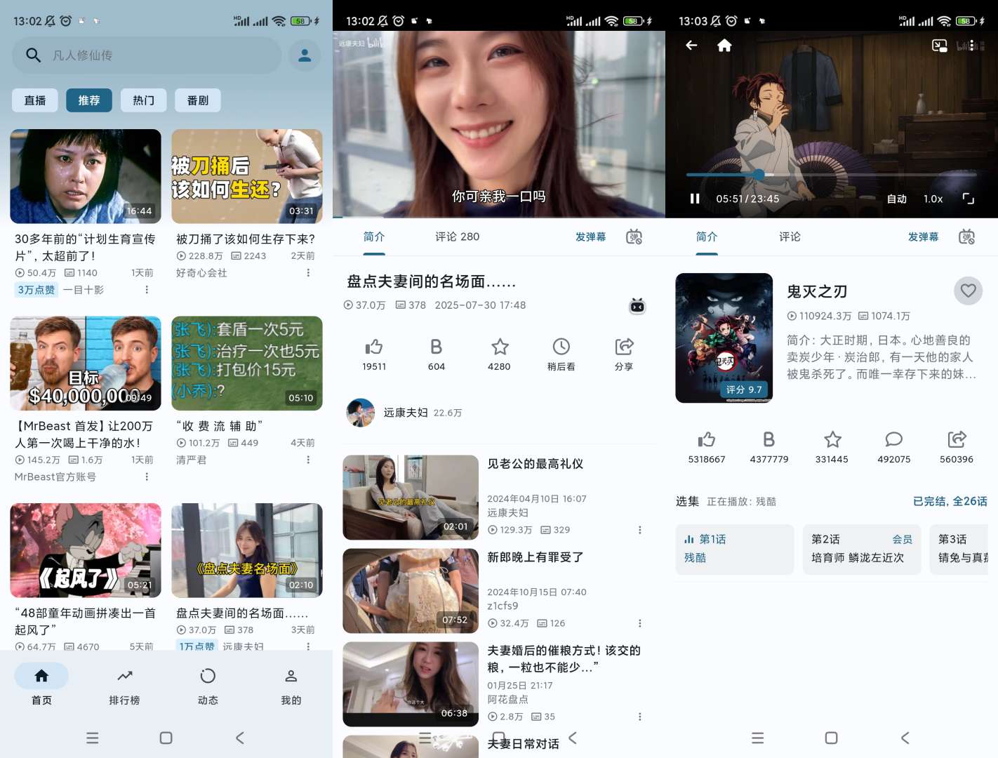Open 我的 profile in bottom navigation

pyautogui.click(x=291, y=685)
